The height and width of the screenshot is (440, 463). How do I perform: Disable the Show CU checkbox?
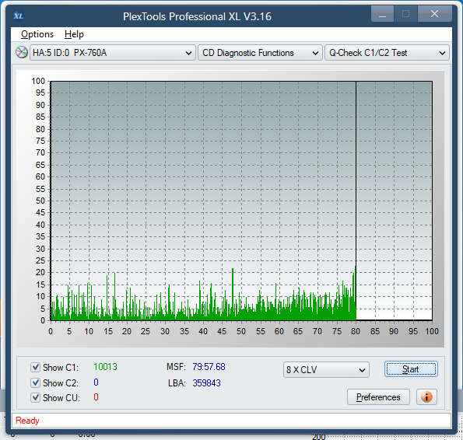pyautogui.click(x=35, y=397)
